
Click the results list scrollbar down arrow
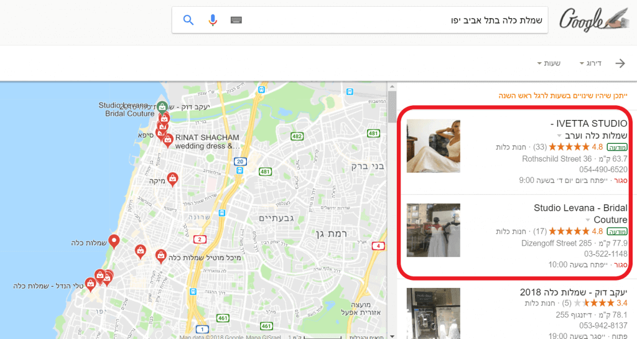392,336
